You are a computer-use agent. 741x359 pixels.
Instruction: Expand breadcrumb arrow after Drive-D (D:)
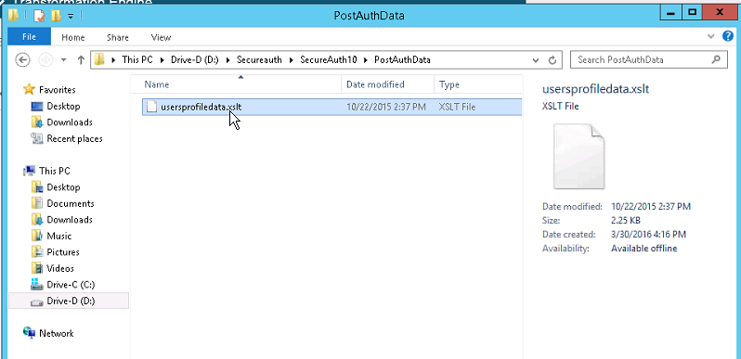point(227,60)
